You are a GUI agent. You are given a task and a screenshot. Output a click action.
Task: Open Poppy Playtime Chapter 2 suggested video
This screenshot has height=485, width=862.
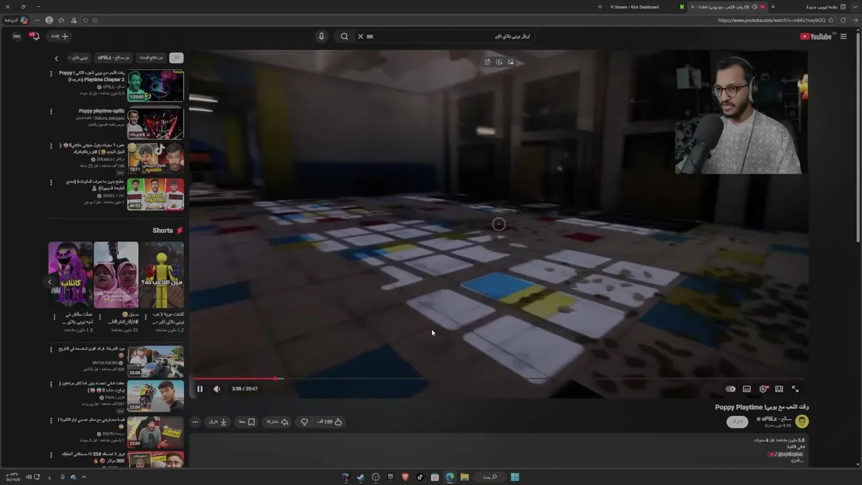pyautogui.click(x=156, y=86)
